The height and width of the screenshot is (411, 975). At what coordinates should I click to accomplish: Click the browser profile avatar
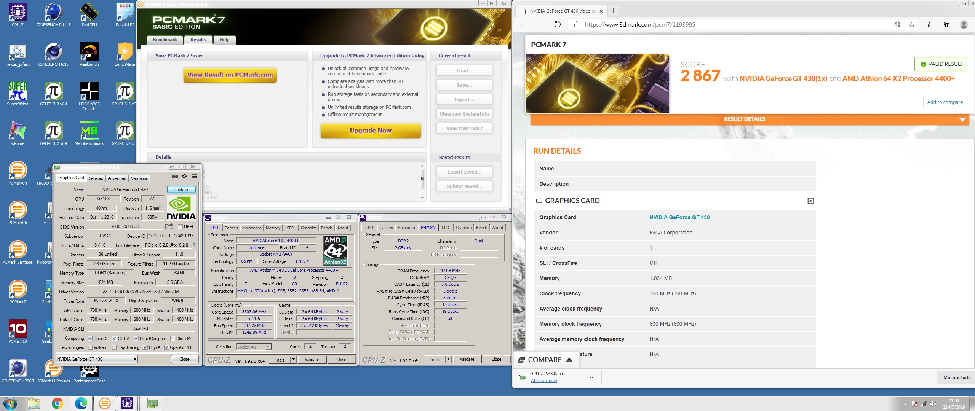click(964, 24)
